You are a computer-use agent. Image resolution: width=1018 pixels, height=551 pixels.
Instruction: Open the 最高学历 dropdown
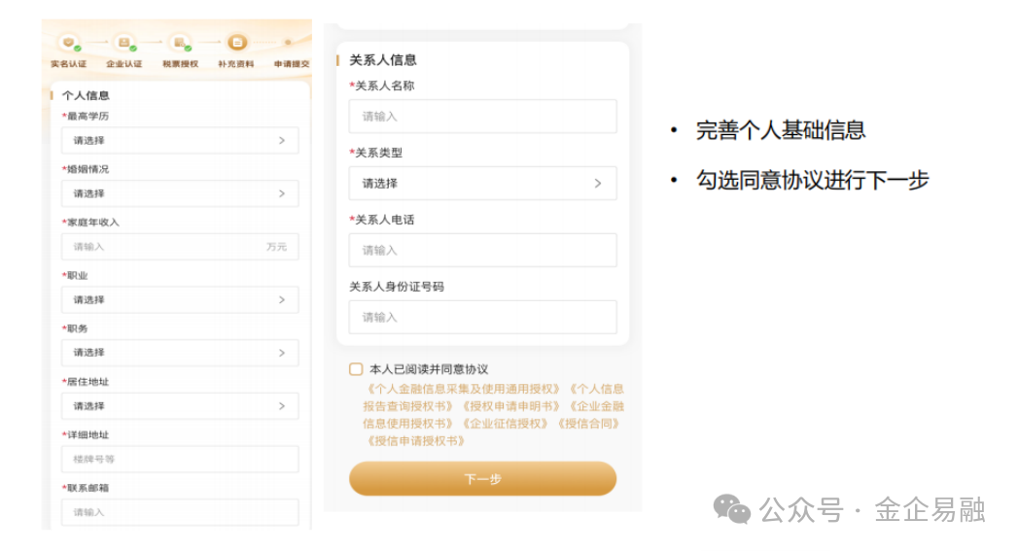click(x=179, y=140)
